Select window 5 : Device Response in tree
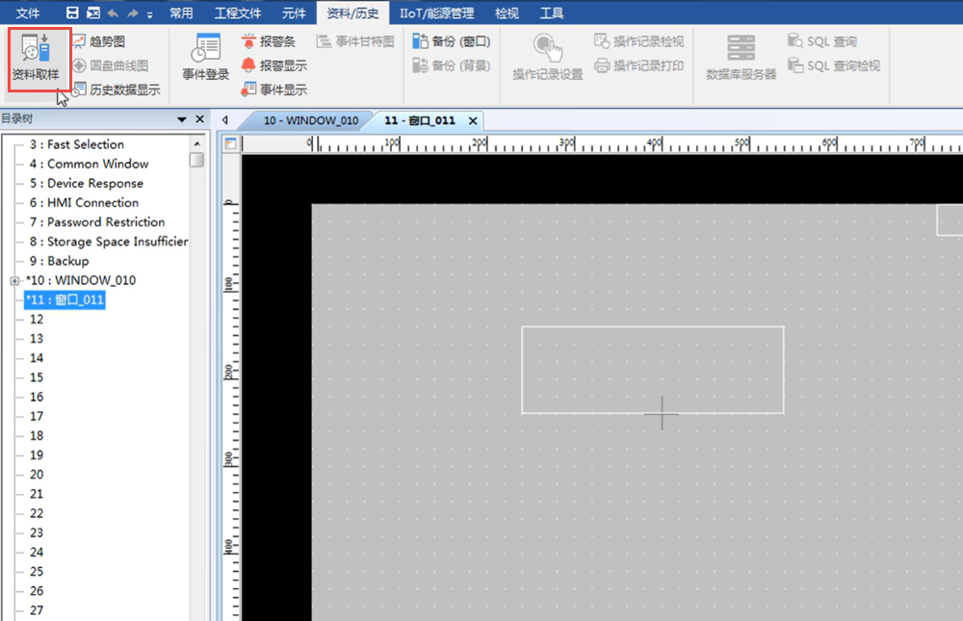This screenshot has height=621, width=963. 94,183
